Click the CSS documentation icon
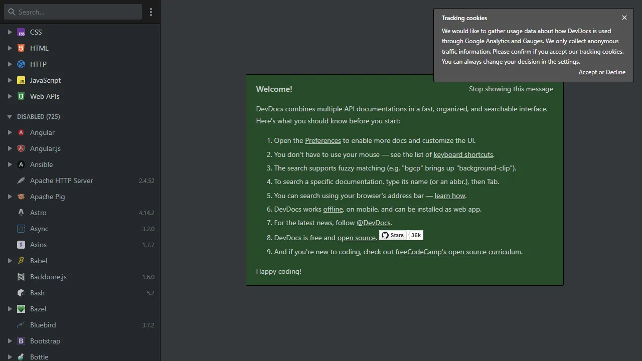642x361 pixels. pyautogui.click(x=21, y=32)
